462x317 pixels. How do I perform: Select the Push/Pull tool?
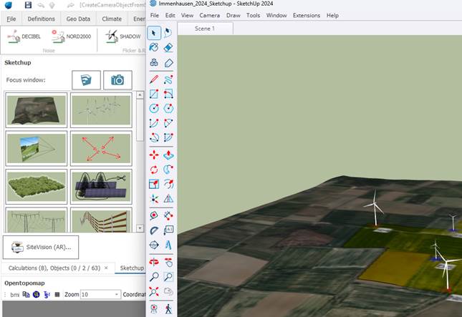168,155
